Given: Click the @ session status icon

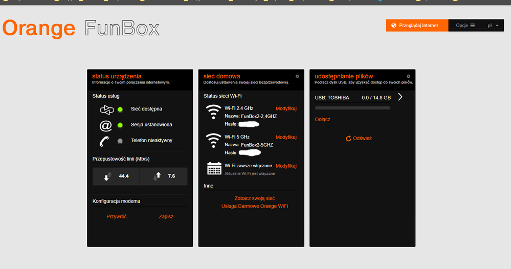Looking at the screenshot, I should [x=106, y=125].
